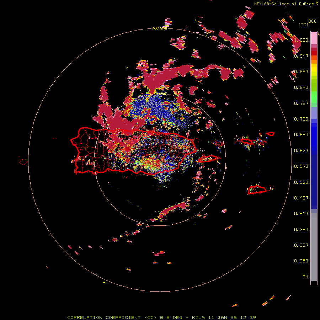This screenshot has width=320, height=320.
Task: Click the Vieques island outline
Action: [208, 159]
